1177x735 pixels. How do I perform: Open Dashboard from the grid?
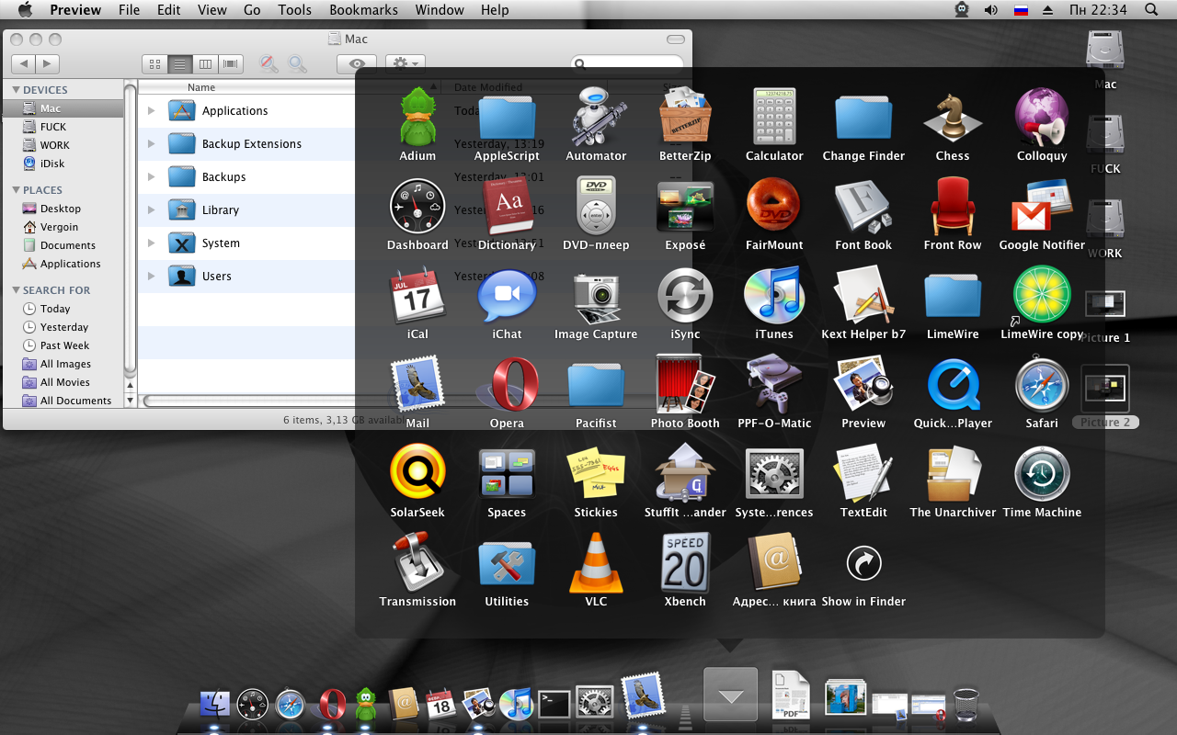tap(417, 207)
